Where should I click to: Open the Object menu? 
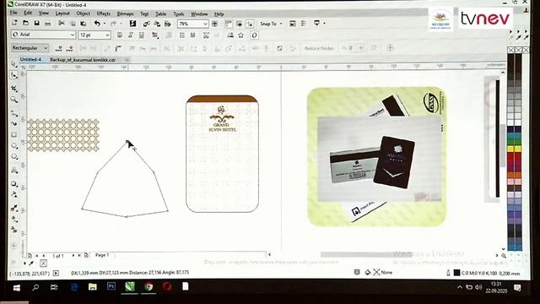click(83, 14)
